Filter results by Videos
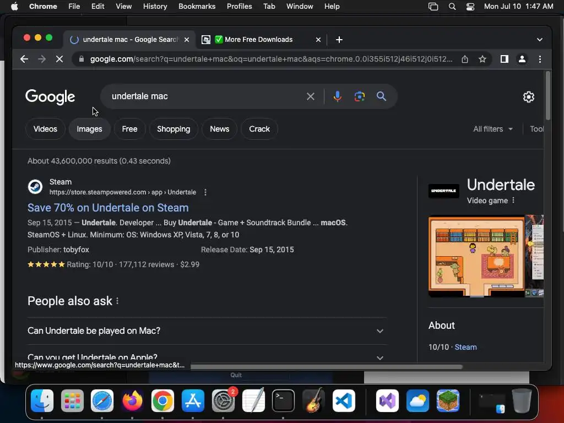The image size is (564, 423). tap(45, 129)
